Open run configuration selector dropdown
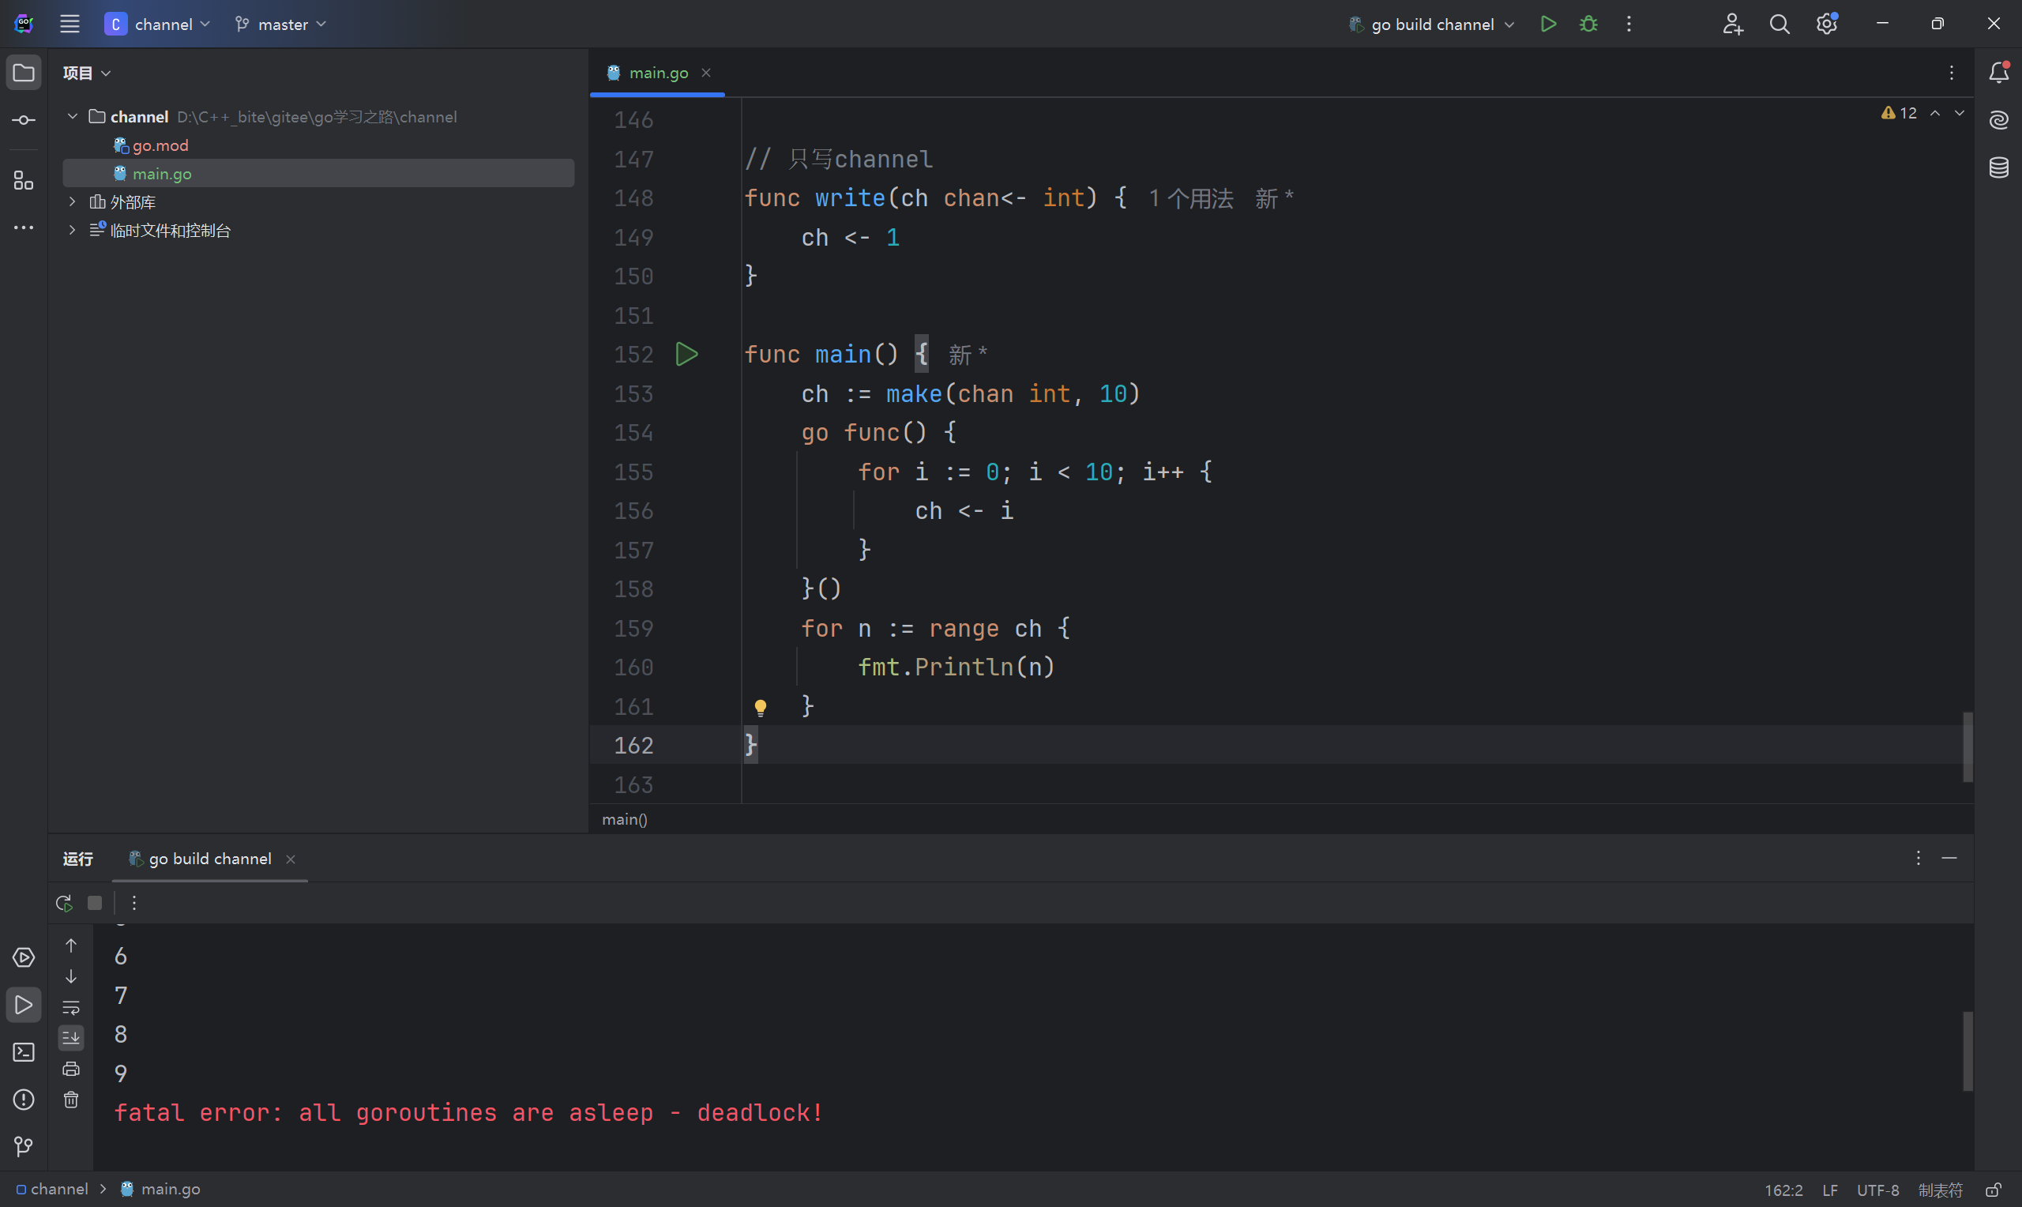The height and width of the screenshot is (1207, 2022). [x=1432, y=24]
